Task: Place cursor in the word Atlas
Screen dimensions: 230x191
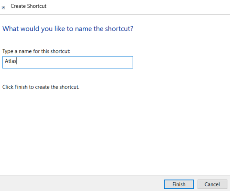Action: (x=10, y=61)
